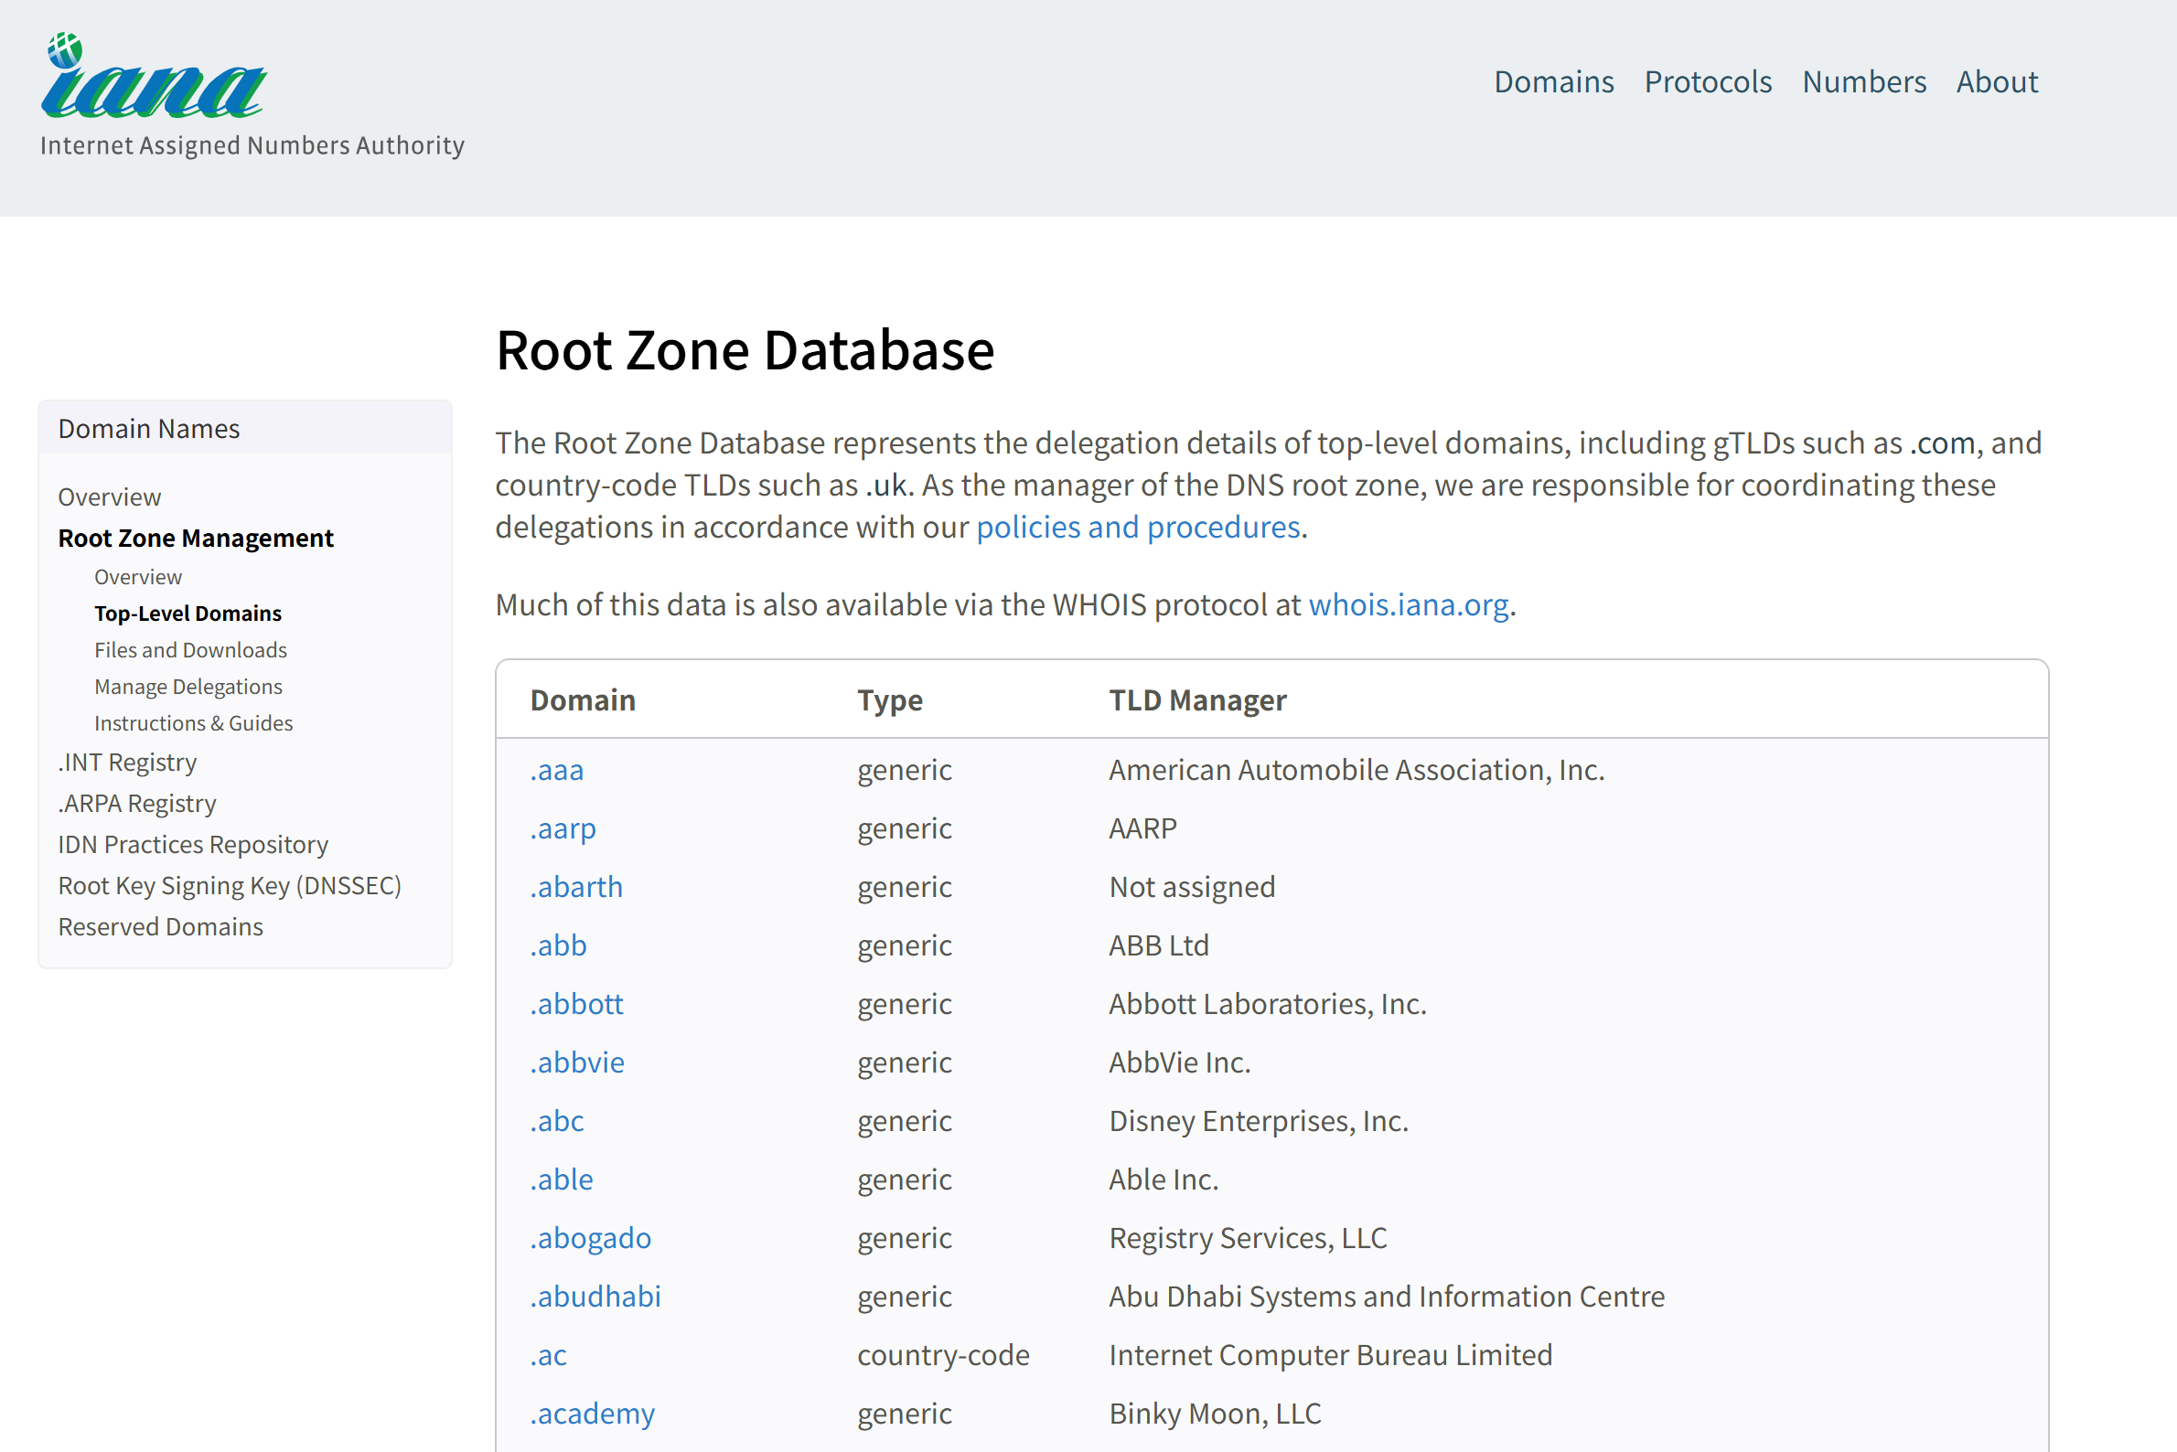The image size is (2177, 1452).
Task: Open Instructions & Guides page
Action: pos(194,723)
